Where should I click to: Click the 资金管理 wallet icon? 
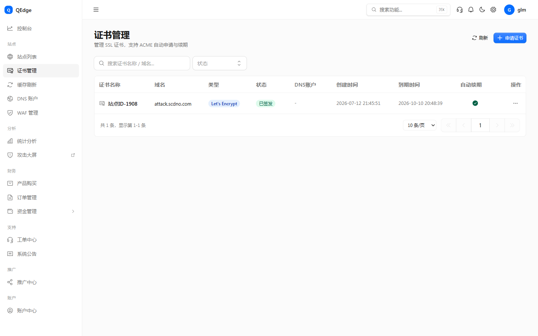click(10, 211)
